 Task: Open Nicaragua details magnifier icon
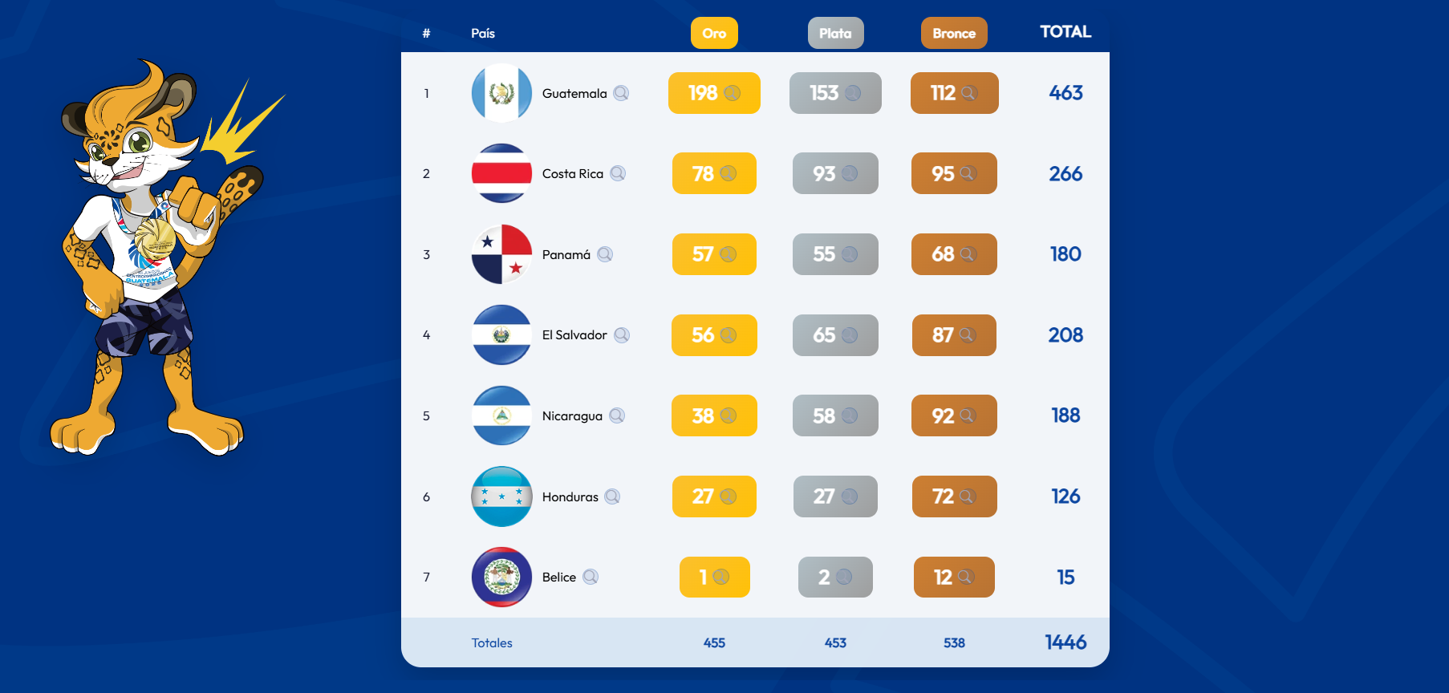(x=617, y=415)
